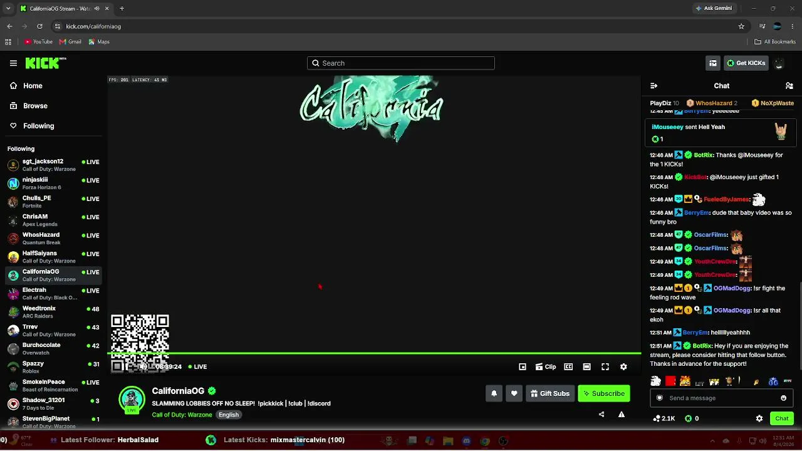
Task: Enter fullscreen on the video player
Action: click(605, 367)
